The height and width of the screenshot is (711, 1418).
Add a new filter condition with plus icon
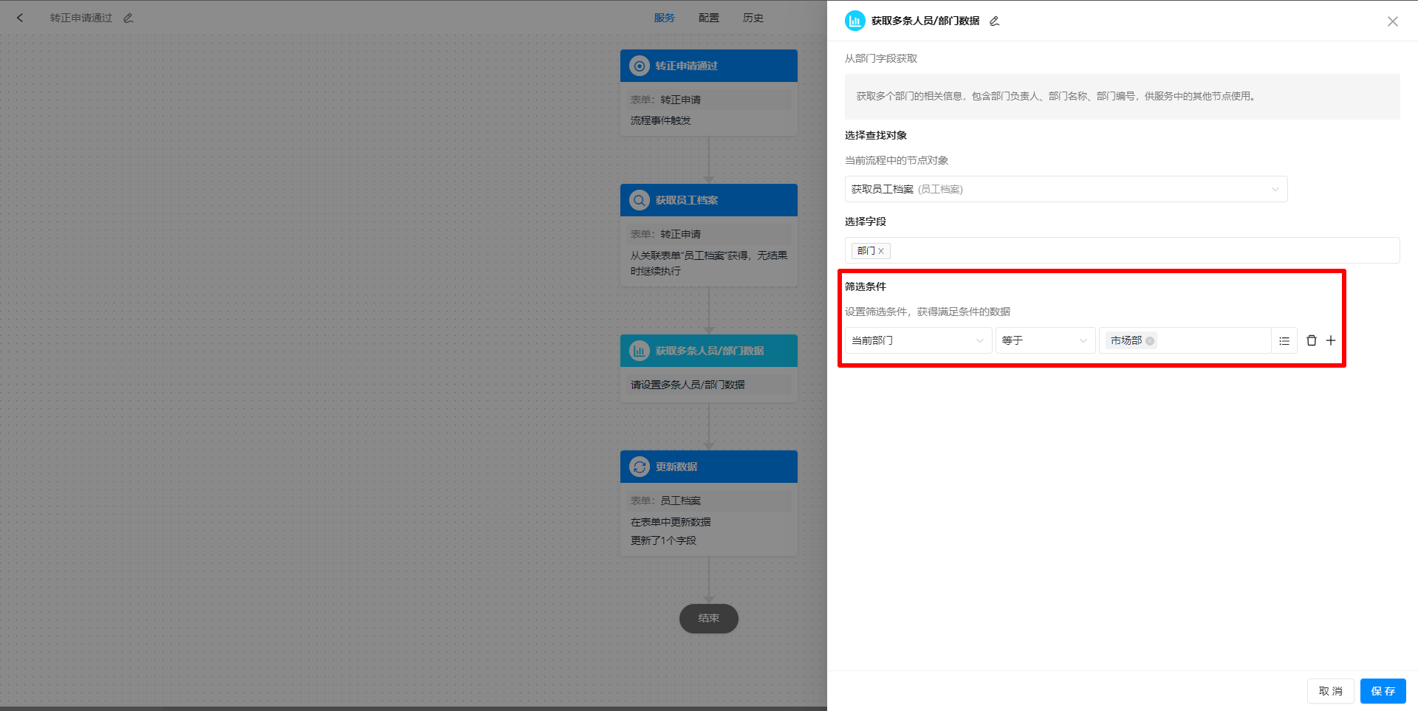pyautogui.click(x=1332, y=340)
